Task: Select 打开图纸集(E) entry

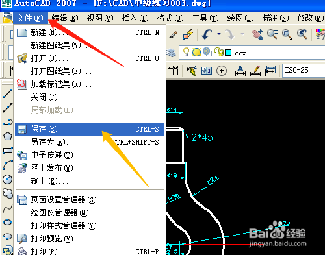Action: [x=90, y=71]
